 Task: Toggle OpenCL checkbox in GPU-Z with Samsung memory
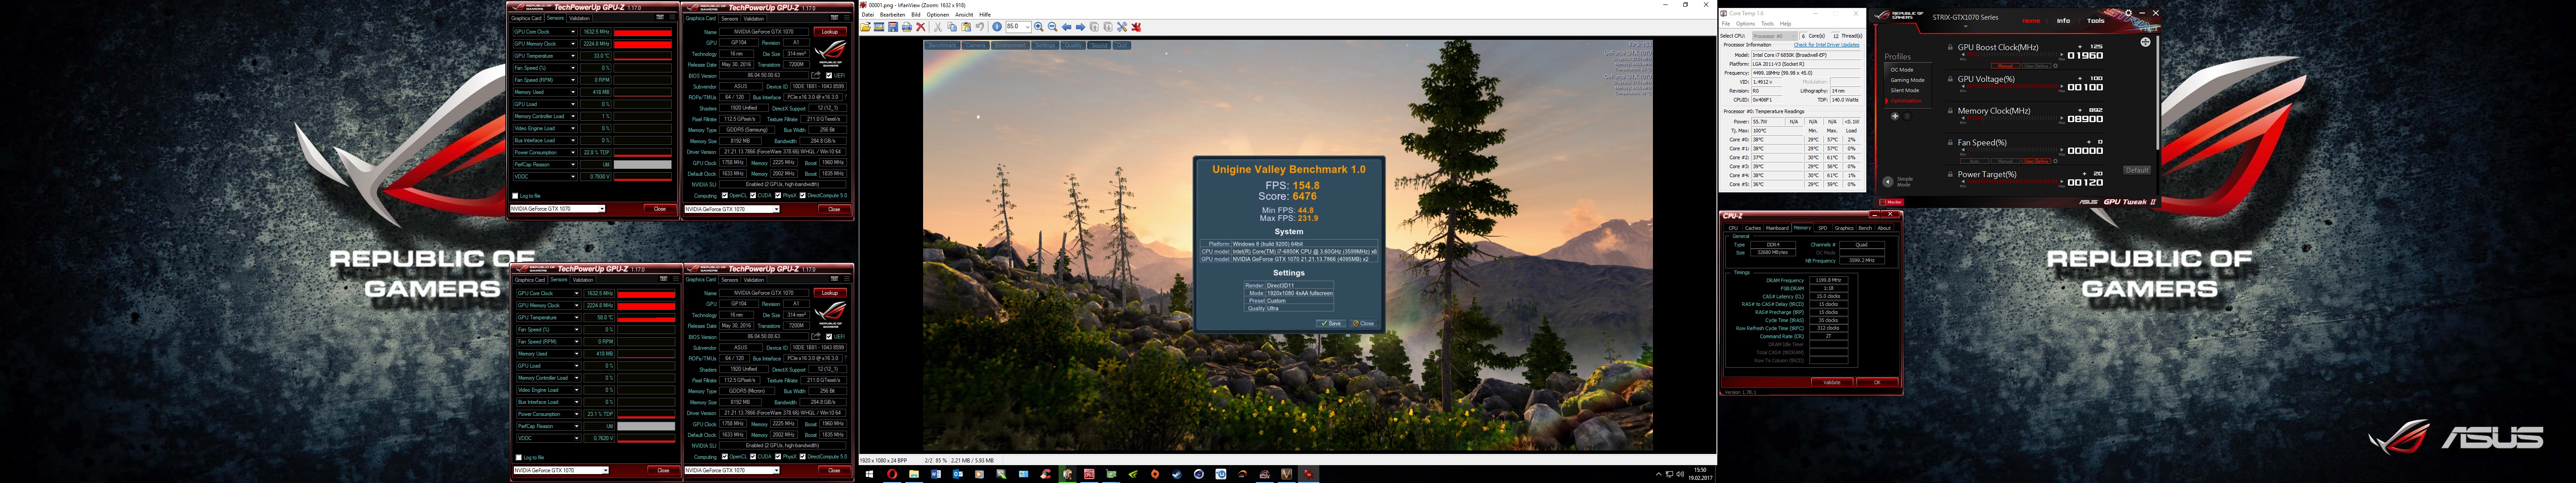(725, 195)
